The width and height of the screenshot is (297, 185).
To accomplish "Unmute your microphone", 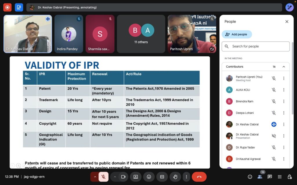I will click(103, 177).
